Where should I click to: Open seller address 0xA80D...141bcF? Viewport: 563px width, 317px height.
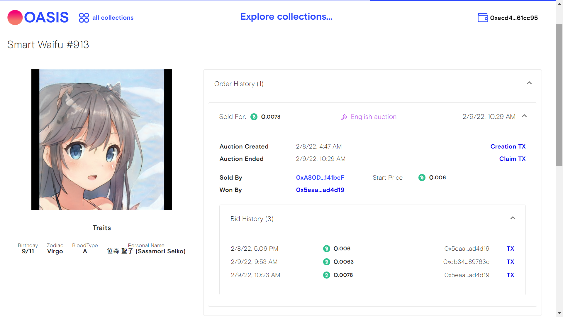point(320,178)
